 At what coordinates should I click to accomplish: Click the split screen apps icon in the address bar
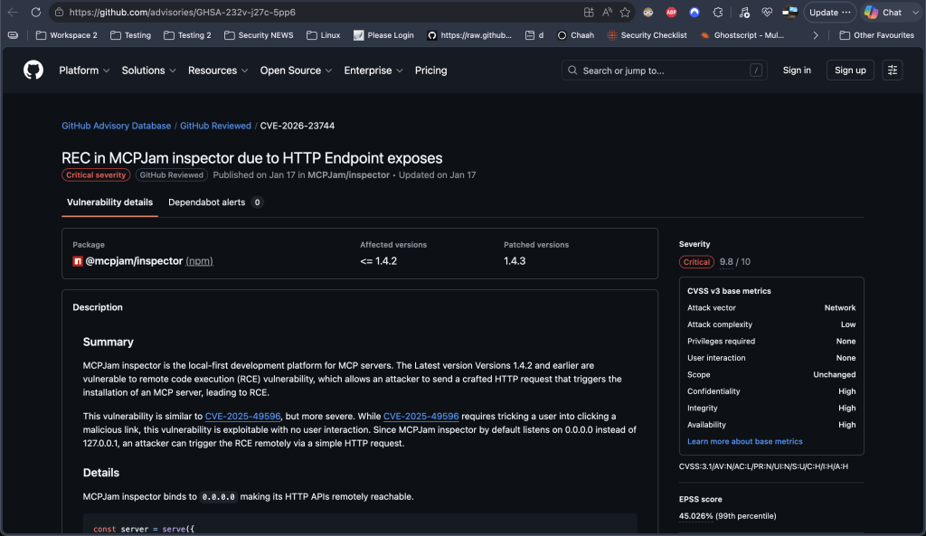coord(588,12)
